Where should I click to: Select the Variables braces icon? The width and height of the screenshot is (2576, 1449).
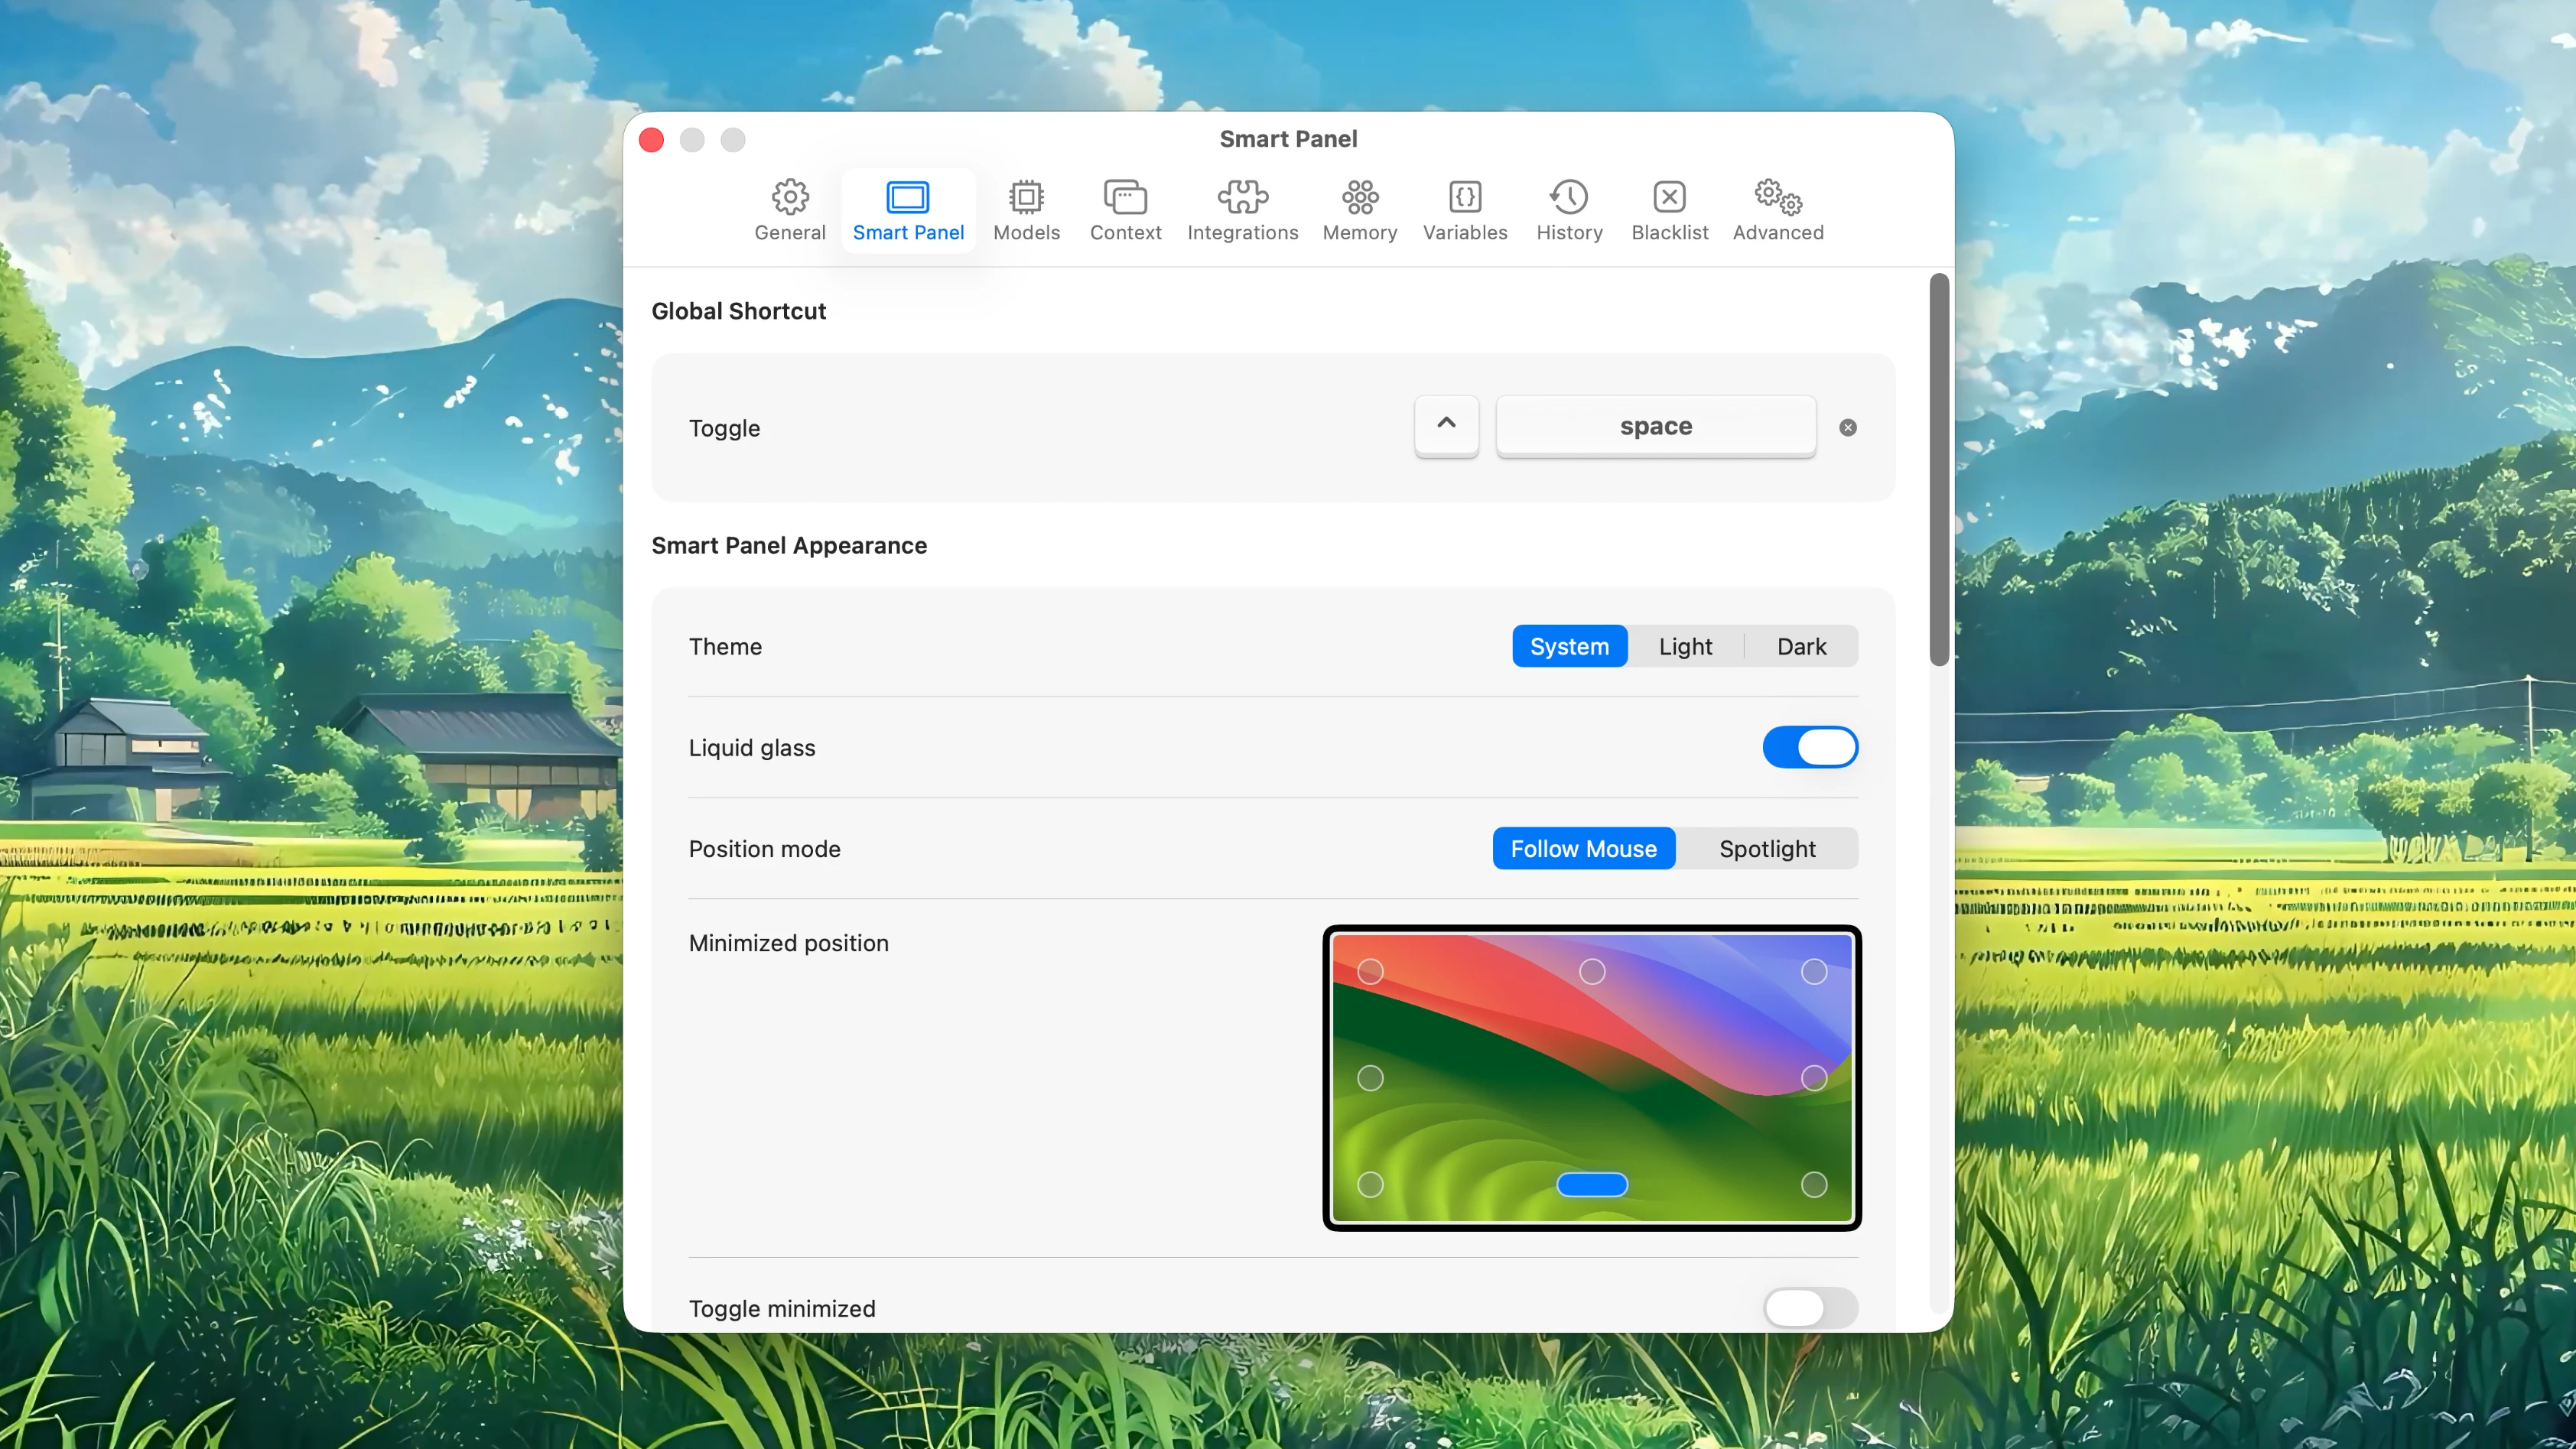(x=1464, y=197)
